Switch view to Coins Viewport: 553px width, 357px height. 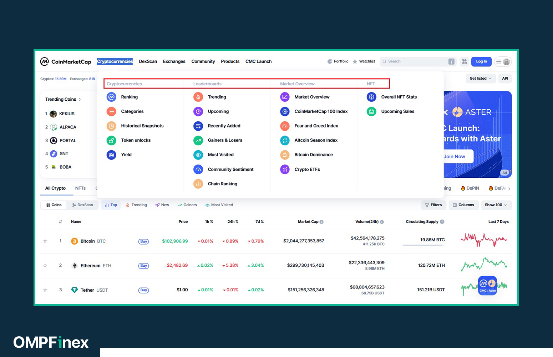coord(54,205)
